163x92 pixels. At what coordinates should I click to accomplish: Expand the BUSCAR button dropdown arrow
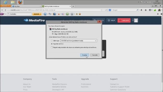pos(40,14)
